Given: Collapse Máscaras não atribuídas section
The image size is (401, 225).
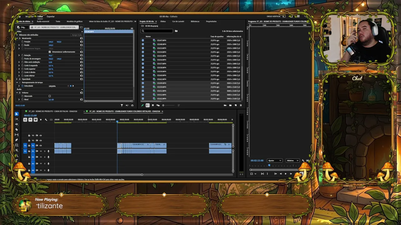Looking at the screenshot, I should coord(17,35).
